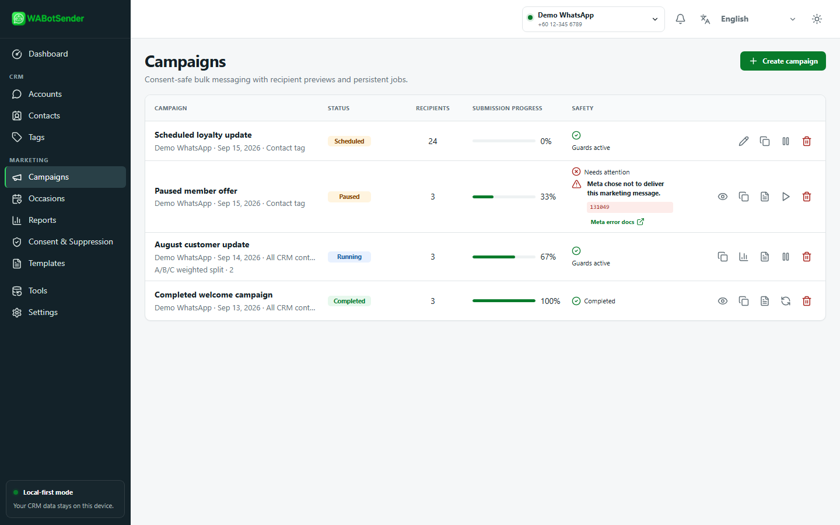The image size is (840, 525).
Task: Open Tags in the sidebar
Action: click(x=65, y=137)
